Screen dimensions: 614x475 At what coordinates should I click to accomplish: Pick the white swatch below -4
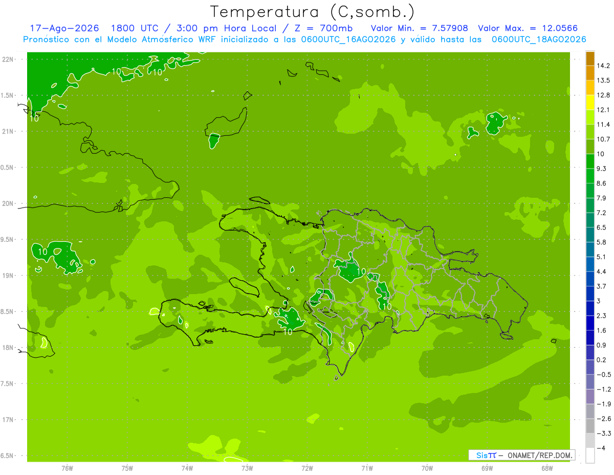(590, 456)
